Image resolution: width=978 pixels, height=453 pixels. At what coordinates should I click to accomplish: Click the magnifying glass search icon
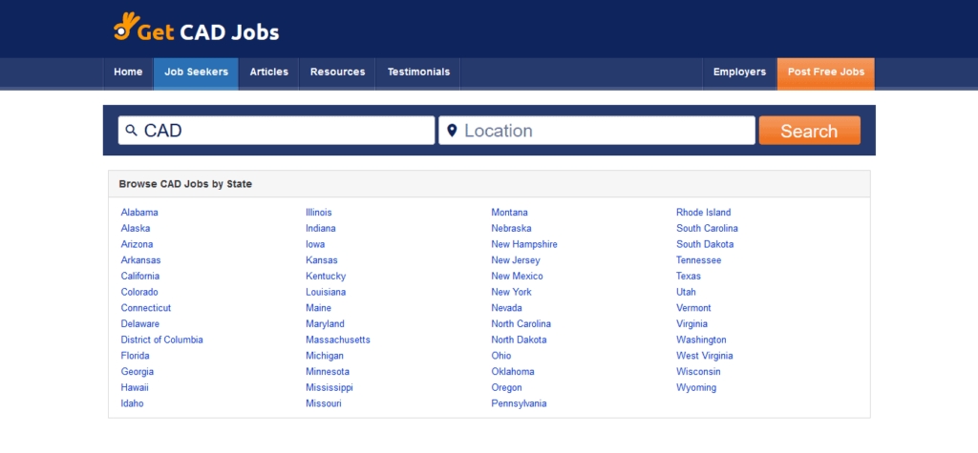[129, 131]
